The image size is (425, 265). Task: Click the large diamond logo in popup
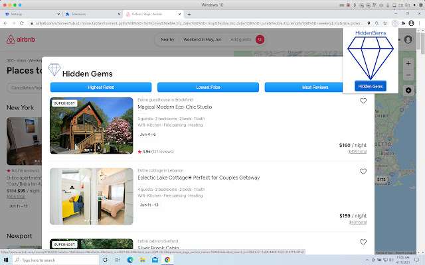coord(371,58)
